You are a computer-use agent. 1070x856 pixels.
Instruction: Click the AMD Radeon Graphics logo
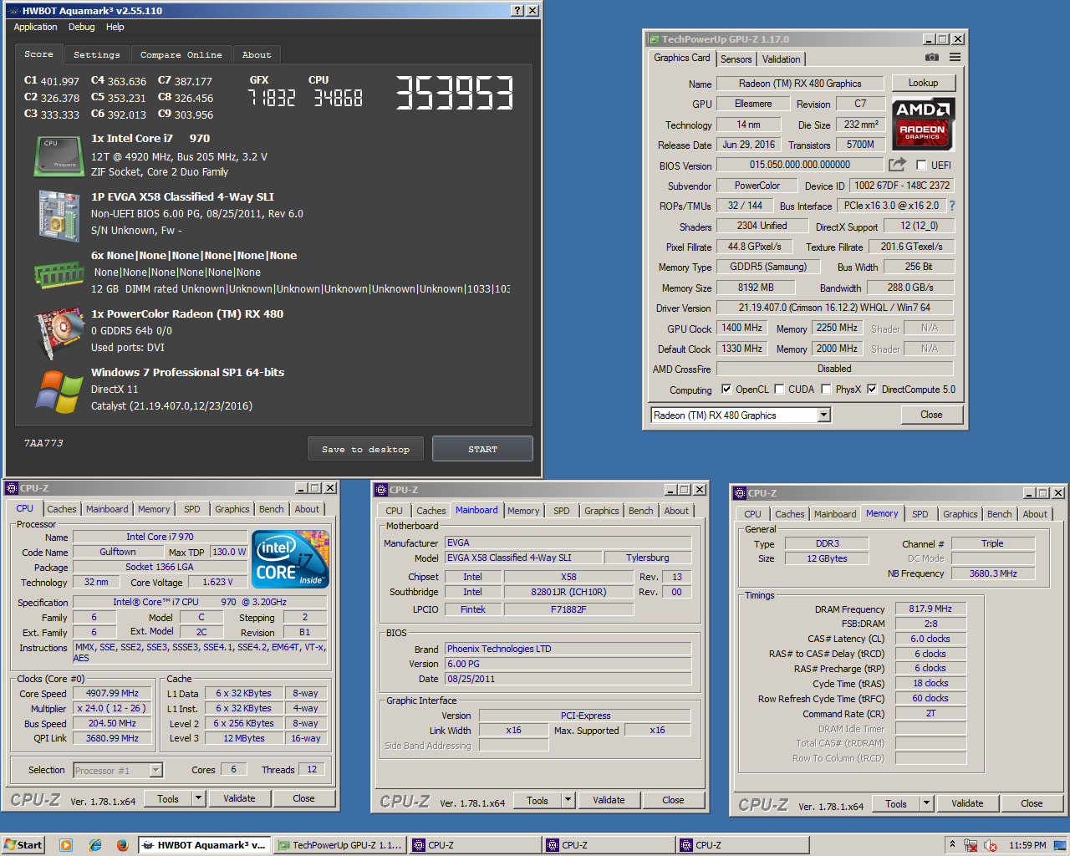924,124
